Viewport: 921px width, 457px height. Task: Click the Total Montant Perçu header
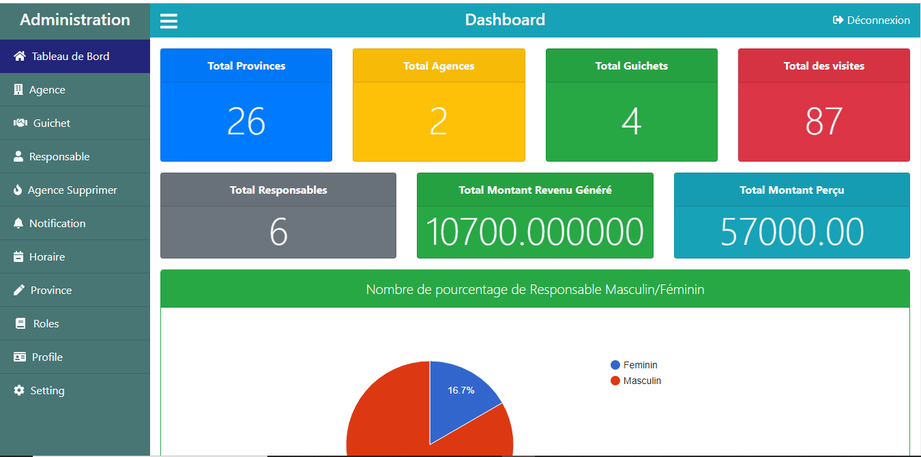pyautogui.click(x=792, y=190)
